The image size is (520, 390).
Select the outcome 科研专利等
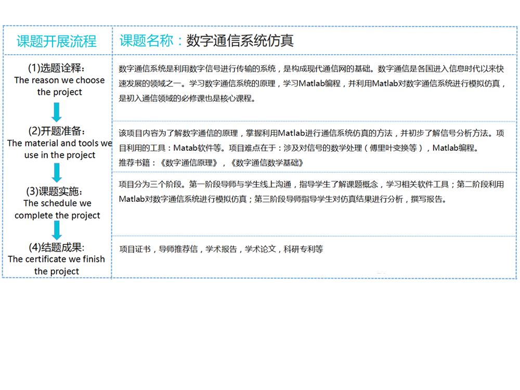(x=304, y=249)
